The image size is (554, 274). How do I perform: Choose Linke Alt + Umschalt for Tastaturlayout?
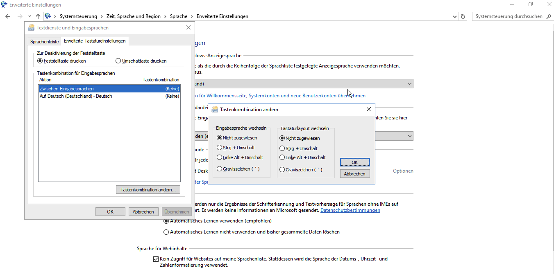click(303, 157)
